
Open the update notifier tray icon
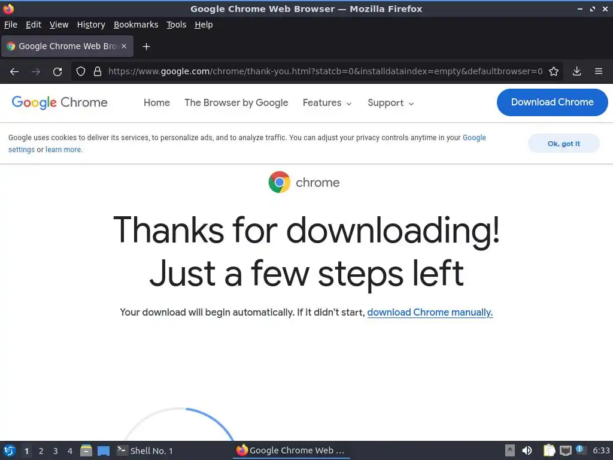click(x=581, y=450)
